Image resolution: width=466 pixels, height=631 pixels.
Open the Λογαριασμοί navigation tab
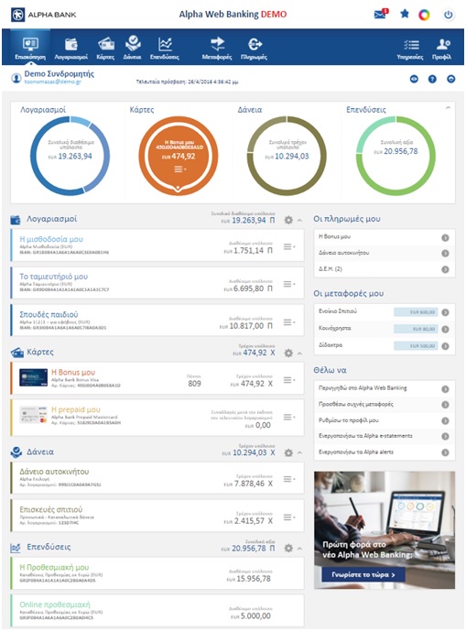[x=70, y=49]
